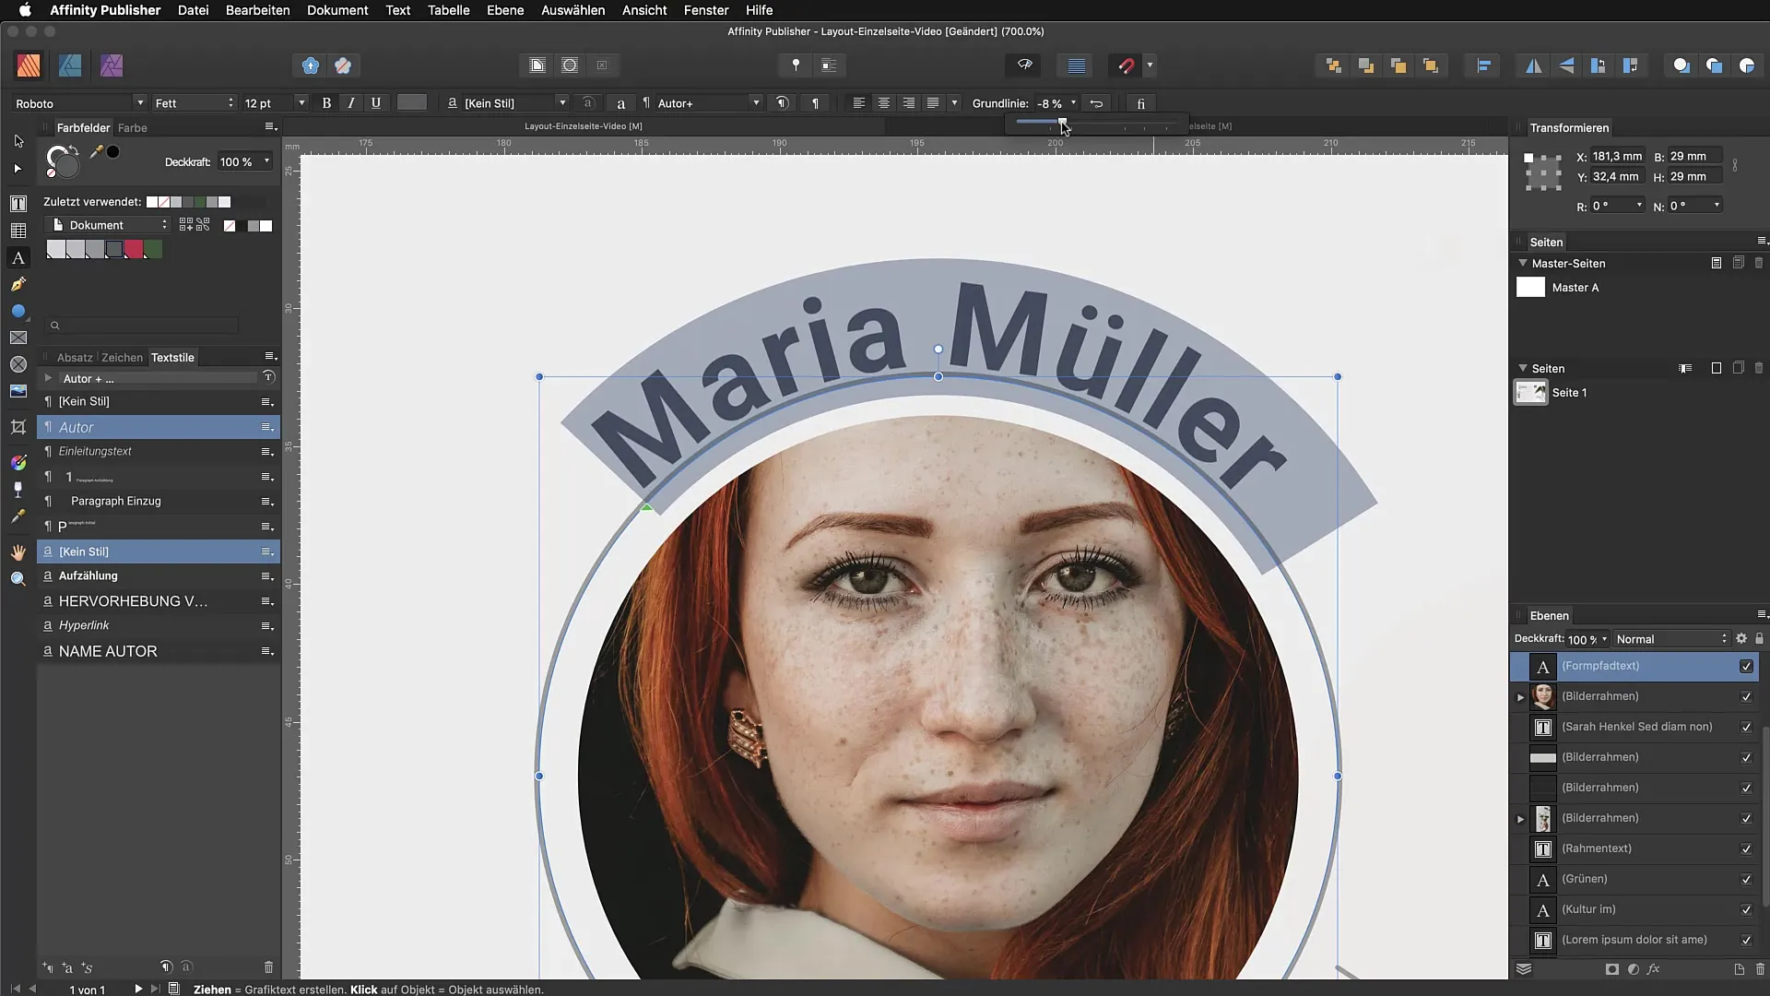Viewport: 1770px width, 996px height.
Task: Toggle italic formatting
Action: click(351, 103)
